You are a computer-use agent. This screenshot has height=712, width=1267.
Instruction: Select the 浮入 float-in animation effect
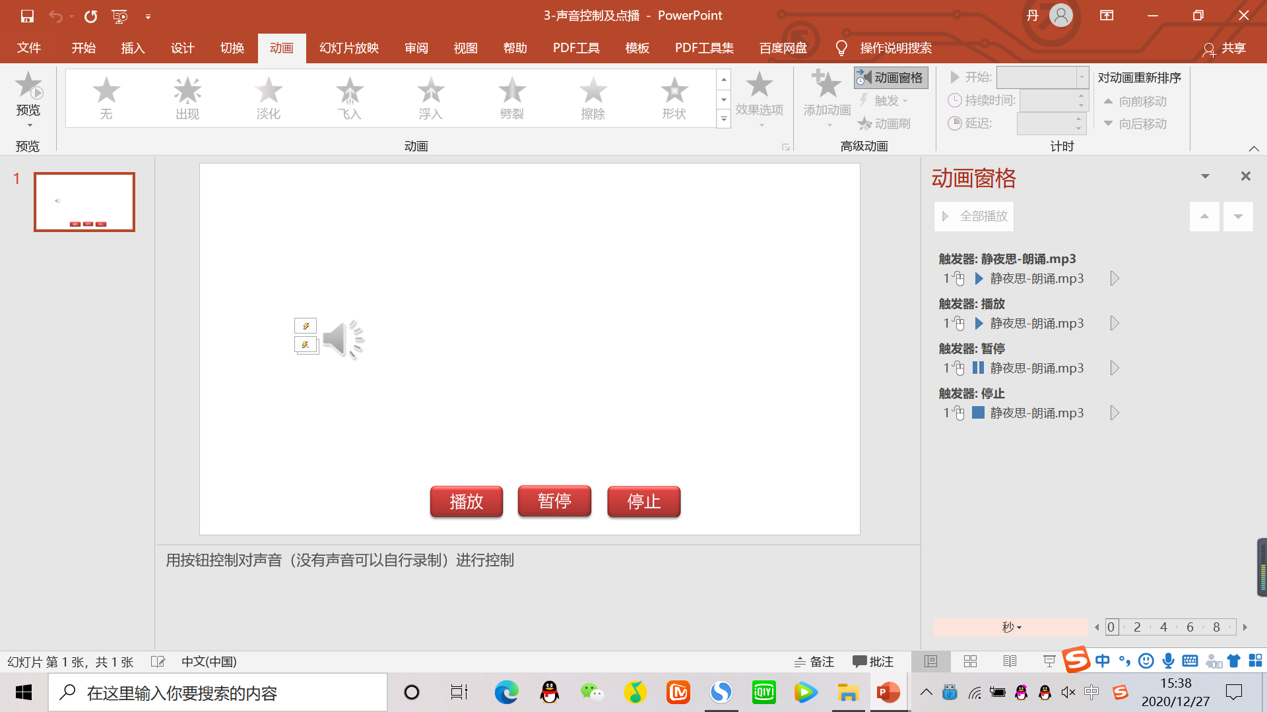tap(431, 98)
